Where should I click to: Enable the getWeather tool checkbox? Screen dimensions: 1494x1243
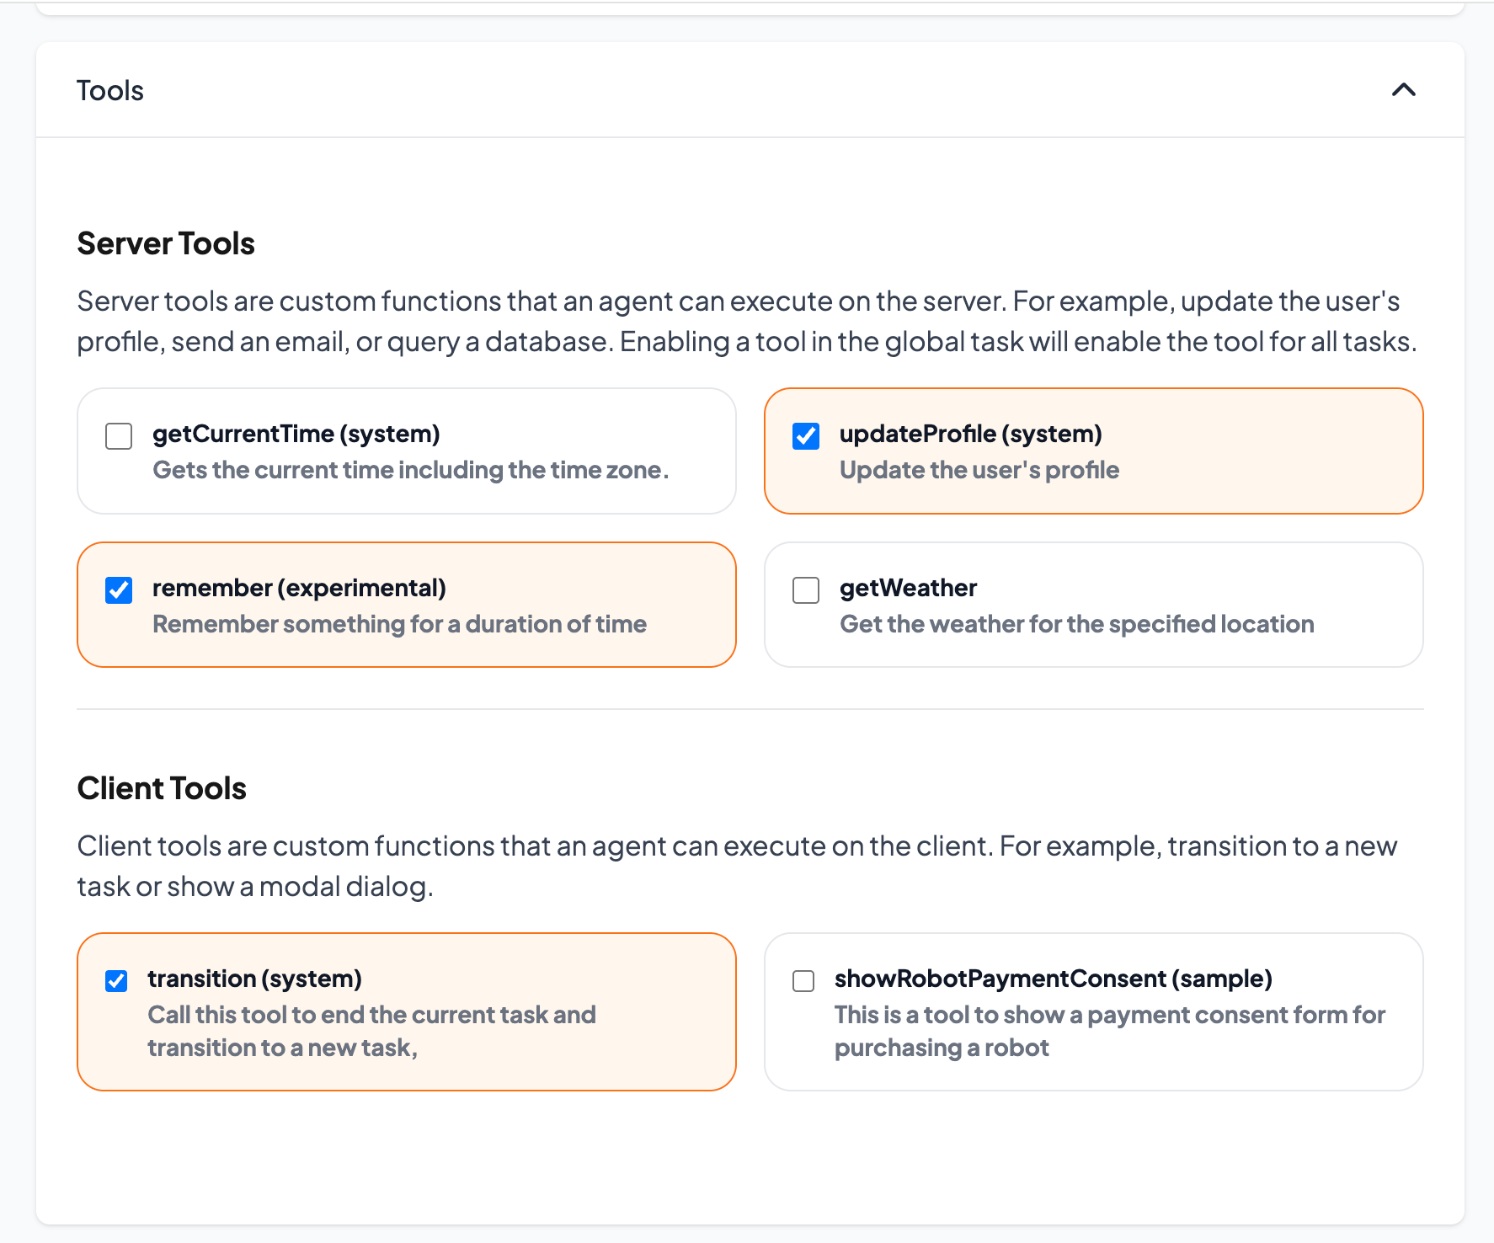(806, 590)
